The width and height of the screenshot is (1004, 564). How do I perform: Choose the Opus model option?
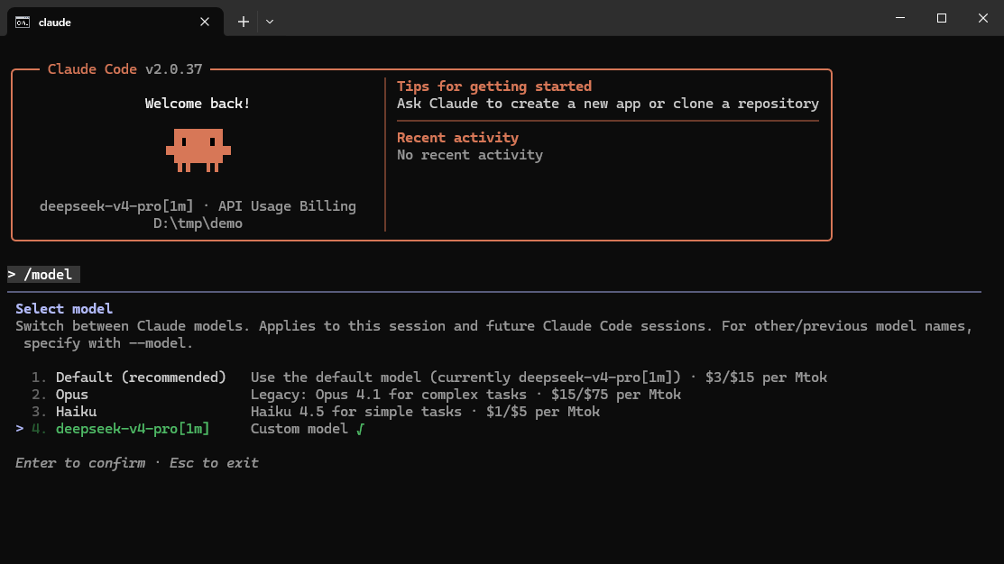pyautogui.click(x=356, y=395)
